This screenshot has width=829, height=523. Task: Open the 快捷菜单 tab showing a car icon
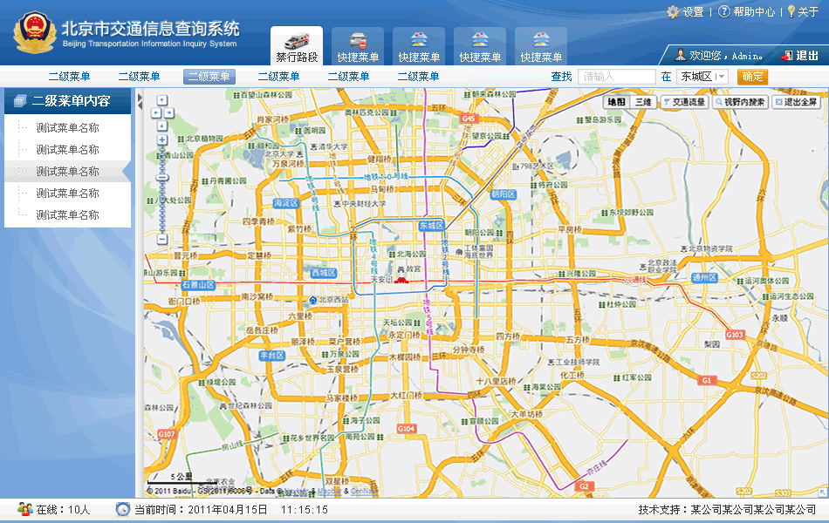coord(358,46)
